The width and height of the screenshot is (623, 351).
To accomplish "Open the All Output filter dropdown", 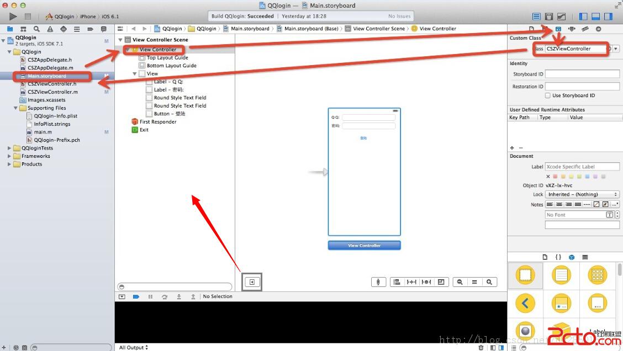I will tap(134, 348).
